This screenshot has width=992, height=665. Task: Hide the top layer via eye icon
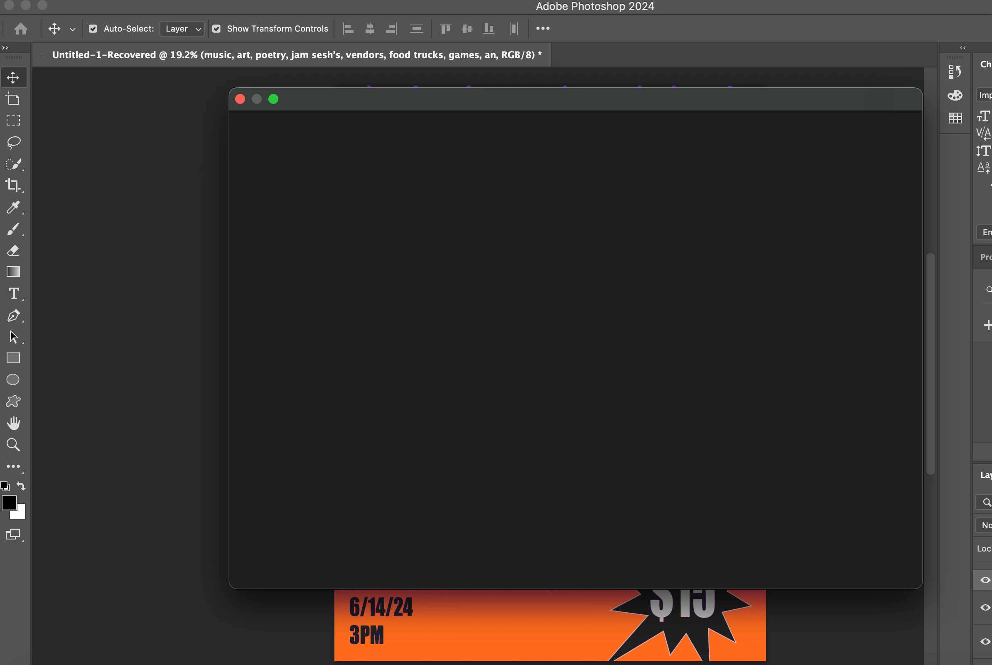(x=985, y=580)
